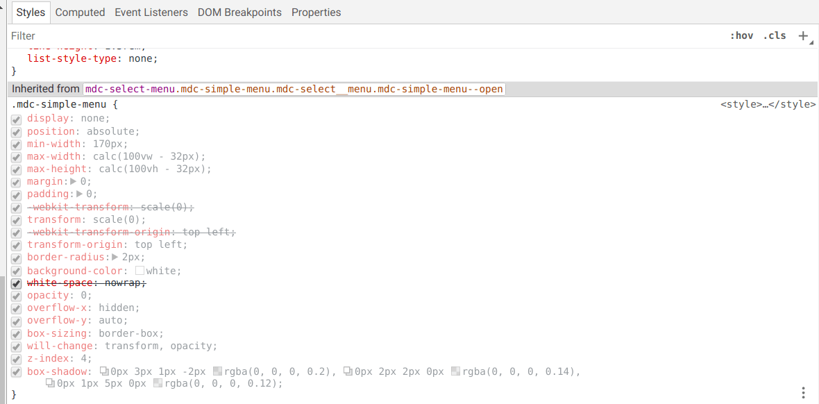The height and width of the screenshot is (404, 819).
Task: Disable the overflow-x: hidden property
Action: pos(16,309)
